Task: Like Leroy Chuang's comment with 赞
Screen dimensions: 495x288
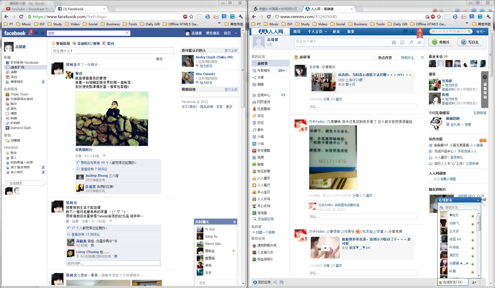Action: [116, 256]
